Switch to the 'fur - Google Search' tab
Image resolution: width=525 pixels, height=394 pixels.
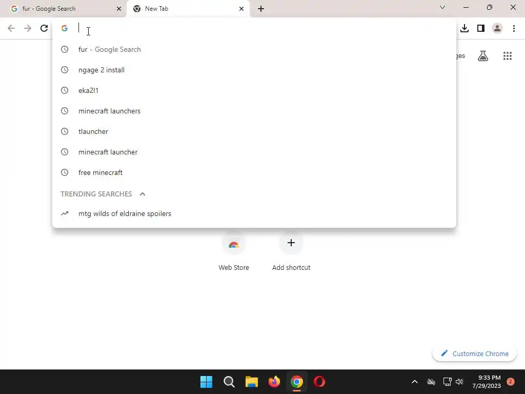(63, 9)
